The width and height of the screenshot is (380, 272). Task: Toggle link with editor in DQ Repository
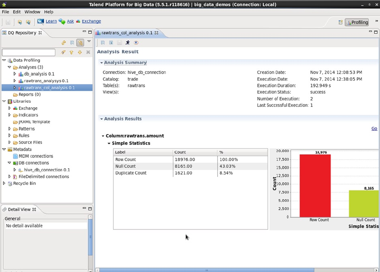[x=80, y=43]
